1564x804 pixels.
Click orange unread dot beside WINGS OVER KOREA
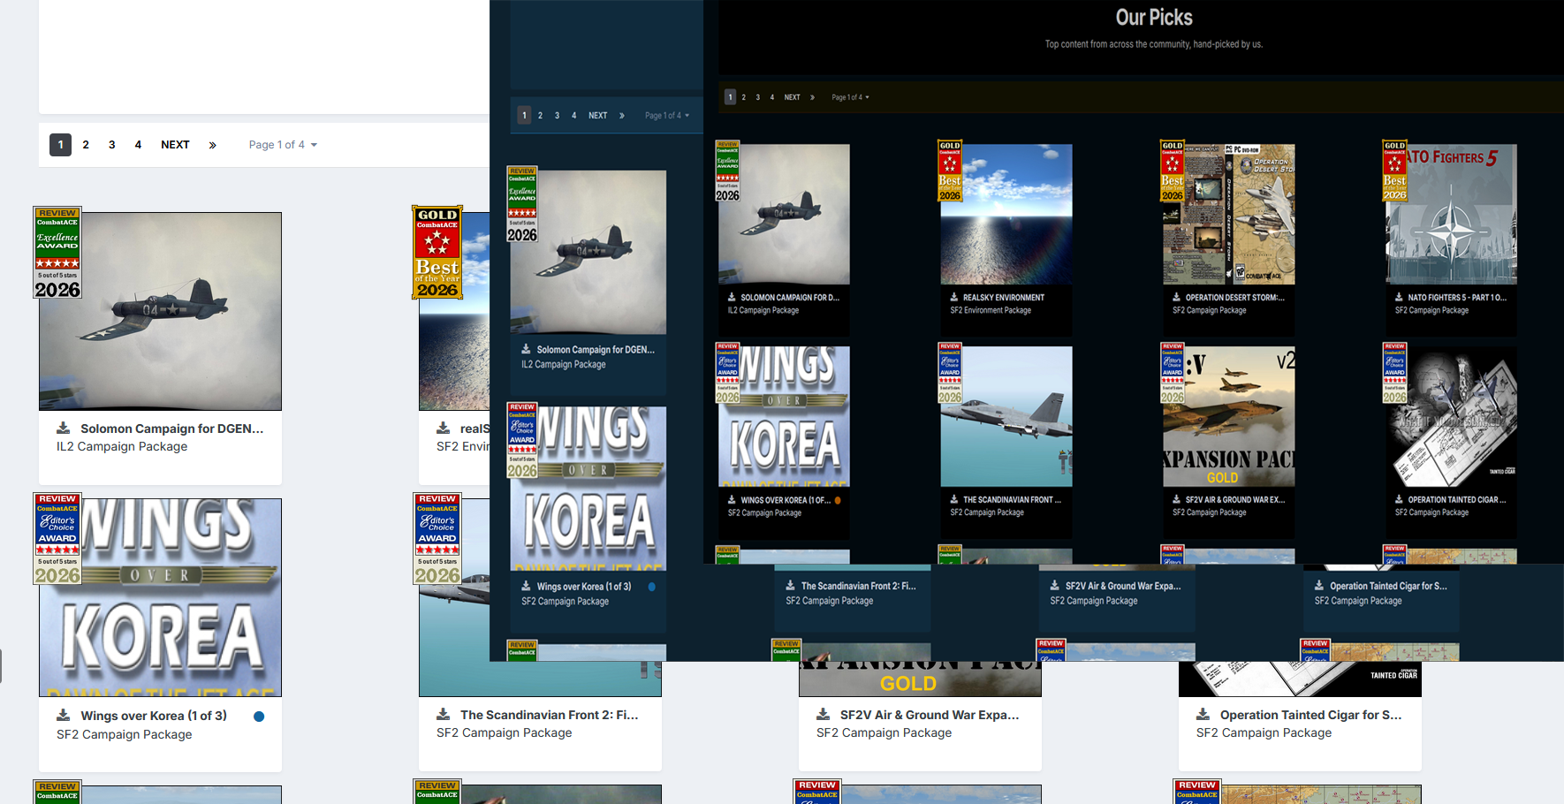(838, 500)
